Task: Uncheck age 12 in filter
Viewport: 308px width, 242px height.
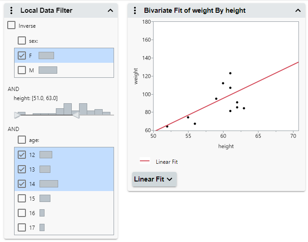Action: point(22,155)
